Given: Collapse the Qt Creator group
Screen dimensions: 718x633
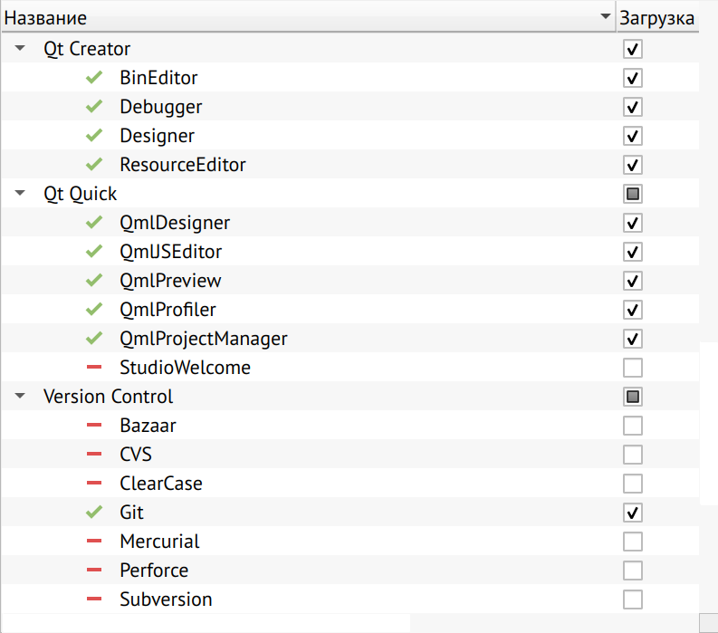Looking at the screenshot, I should pyautogui.click(x=20, y=48).
